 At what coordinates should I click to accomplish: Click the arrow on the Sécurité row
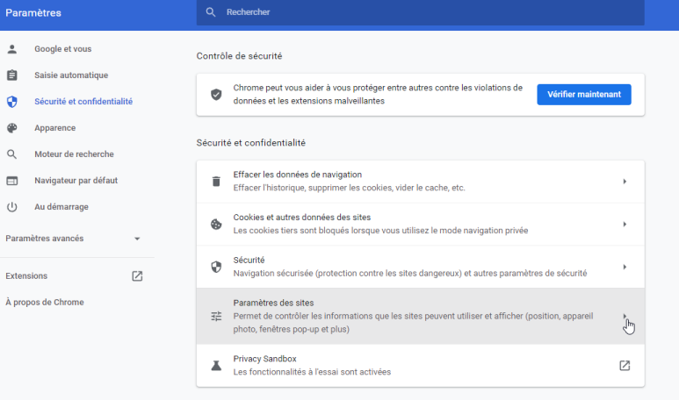(625, 267)
